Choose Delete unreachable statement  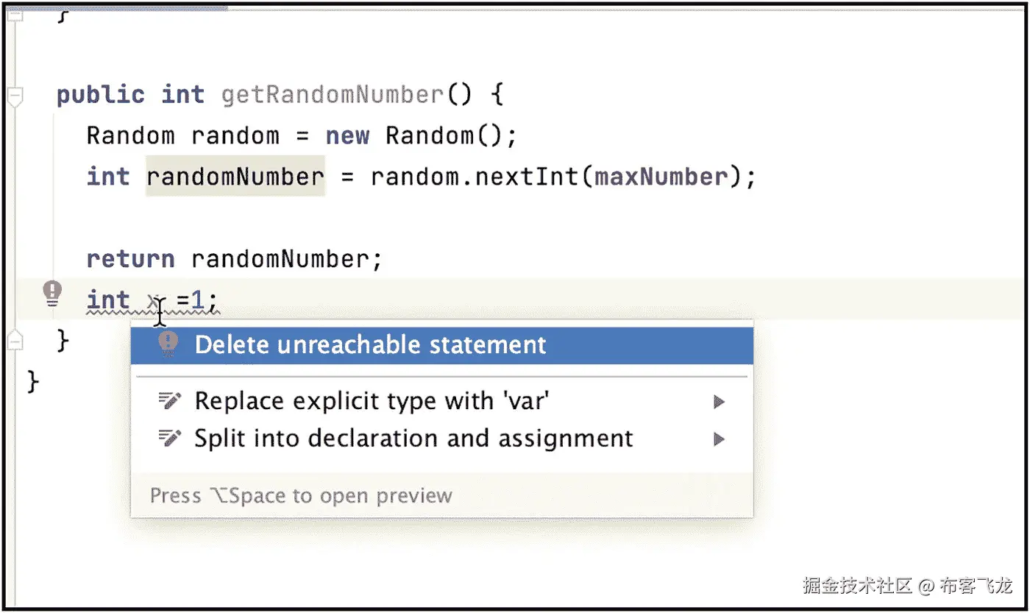[370, 344]
